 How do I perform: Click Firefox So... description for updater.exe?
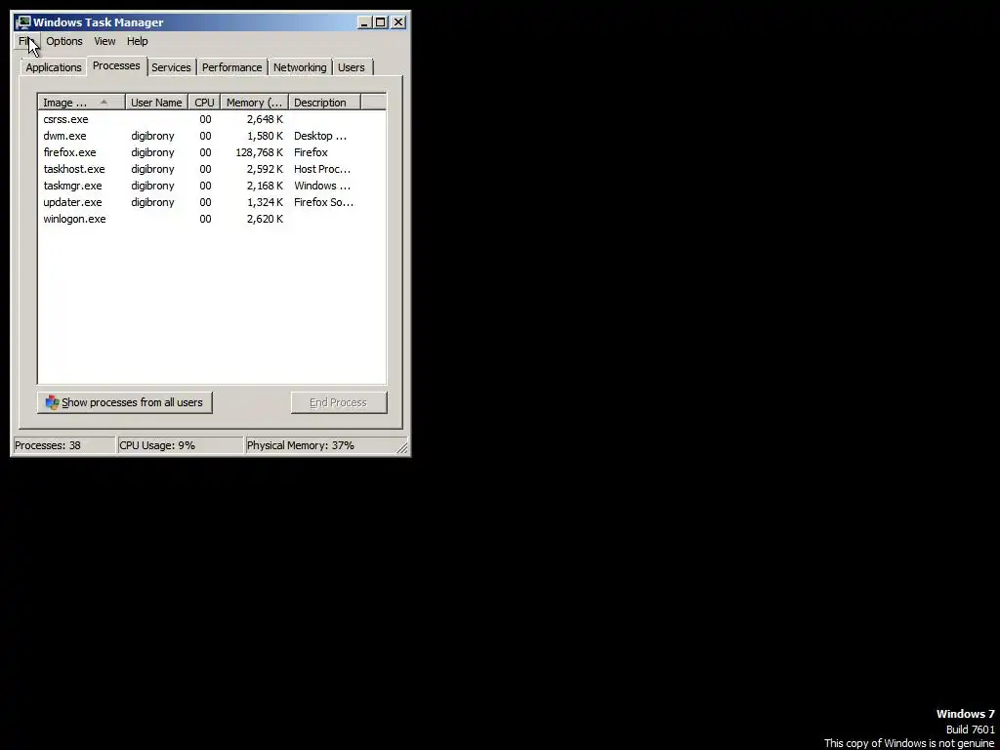click(323, 202)
